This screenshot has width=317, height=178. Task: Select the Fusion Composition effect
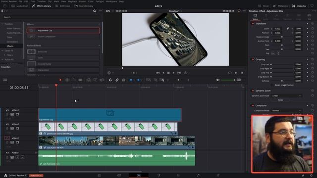(63, 37)
